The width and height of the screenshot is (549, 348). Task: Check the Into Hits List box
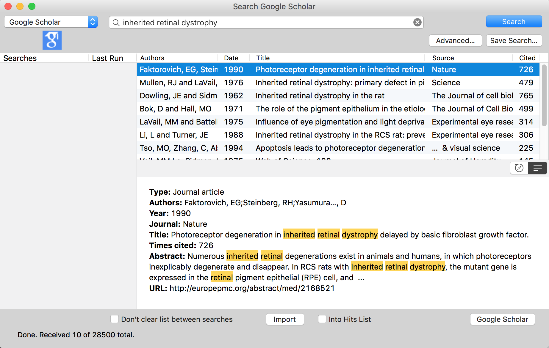pos(322,319)
